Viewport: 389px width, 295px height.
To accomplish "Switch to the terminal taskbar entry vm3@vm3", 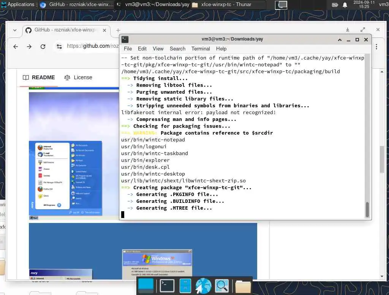I will click(x=153, y=5).
